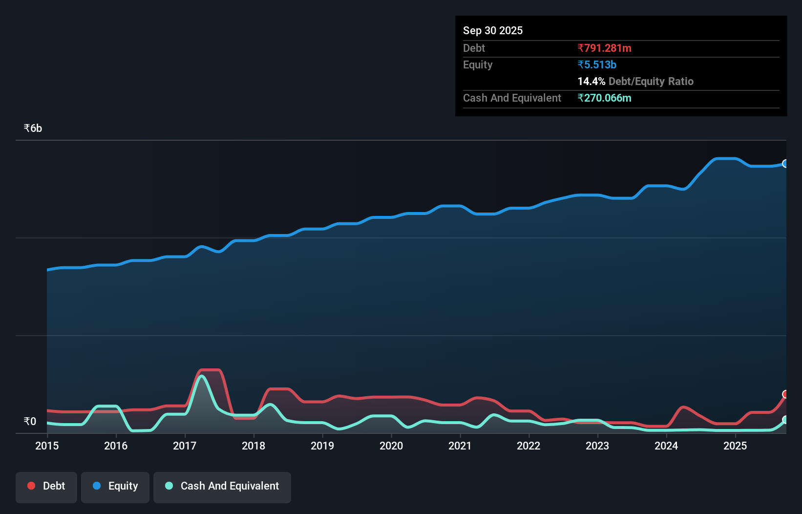The width and height of the screenshot is (802, 514).
Task: Toggle the Debt series visibility
Action: click(x=46, y=486)
